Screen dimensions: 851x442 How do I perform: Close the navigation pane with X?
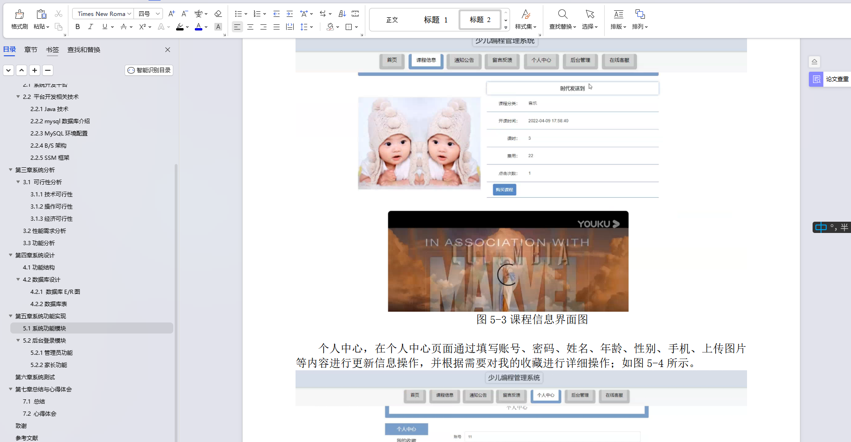click(168, 50)
